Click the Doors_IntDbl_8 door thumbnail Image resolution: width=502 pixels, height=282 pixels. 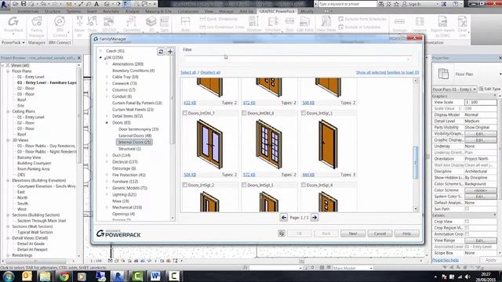269,144
